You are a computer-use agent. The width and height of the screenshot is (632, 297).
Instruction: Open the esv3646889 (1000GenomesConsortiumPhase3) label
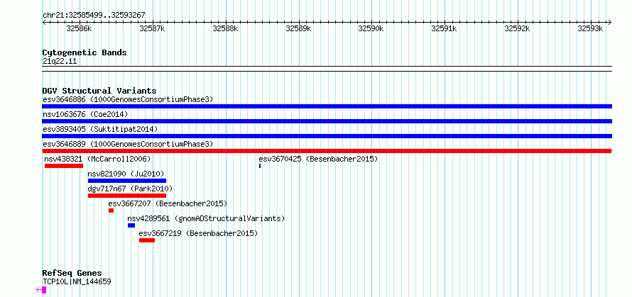128,144
